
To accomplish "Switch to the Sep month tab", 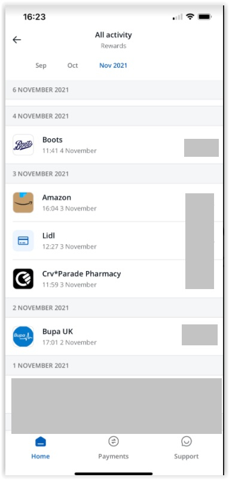I will point(41,65).
